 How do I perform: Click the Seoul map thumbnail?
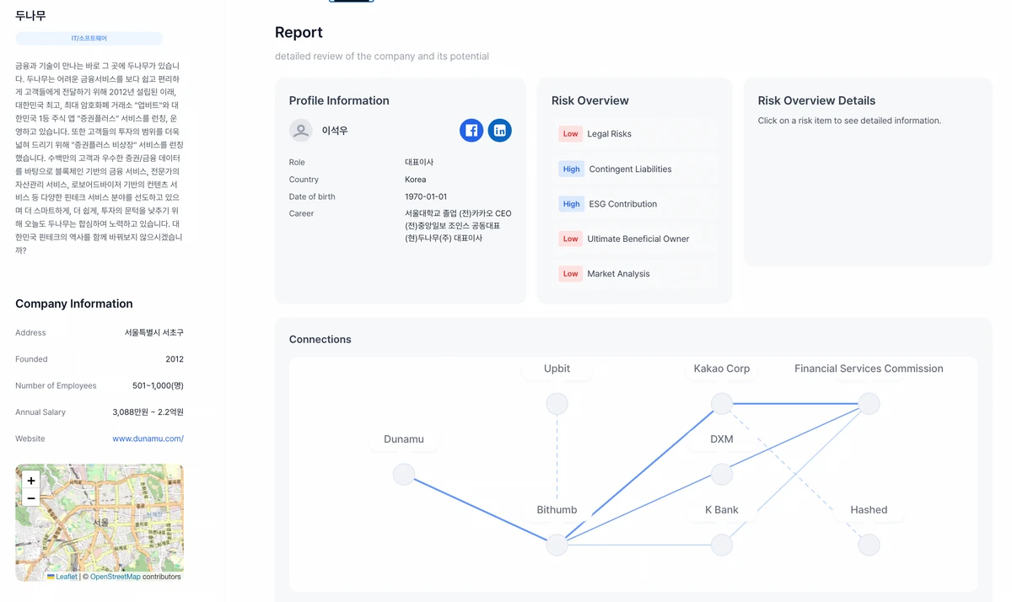[x=100, y=523]
